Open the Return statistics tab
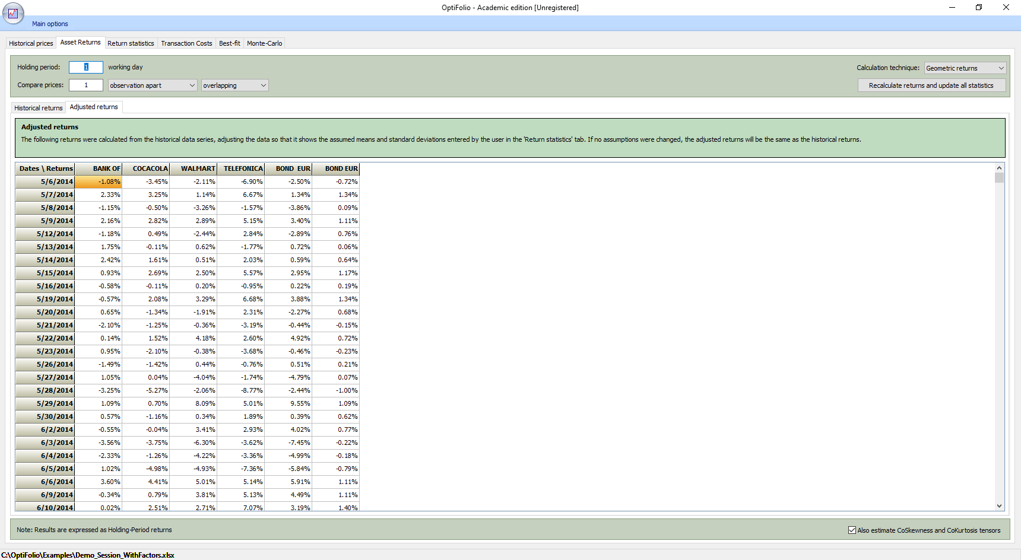 (131, 43)
